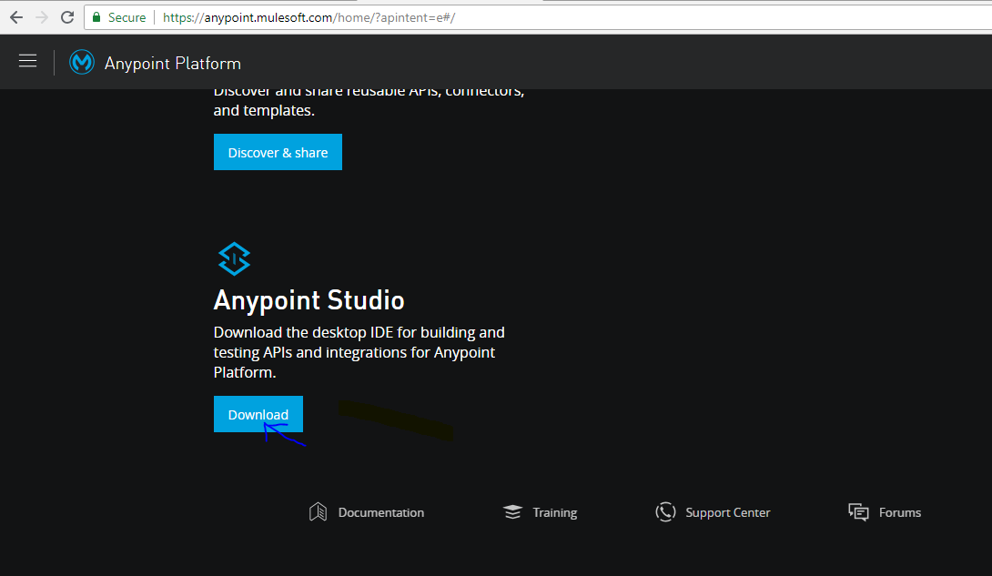Click the Training layers icon
This screenshot has width=992, height=576.
pos(511,511)
